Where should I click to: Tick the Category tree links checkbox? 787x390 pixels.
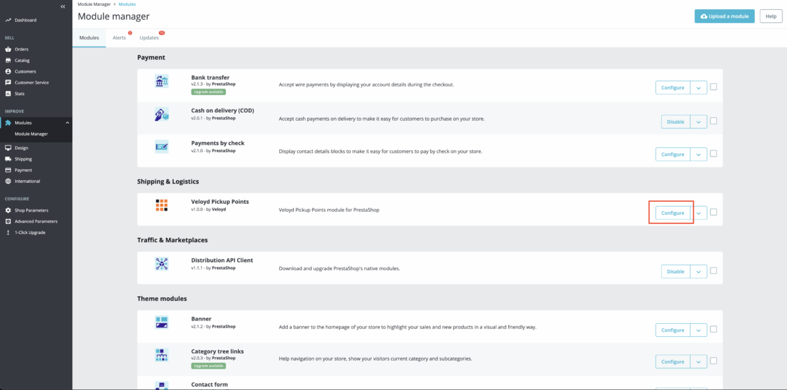tap(714, 361)
